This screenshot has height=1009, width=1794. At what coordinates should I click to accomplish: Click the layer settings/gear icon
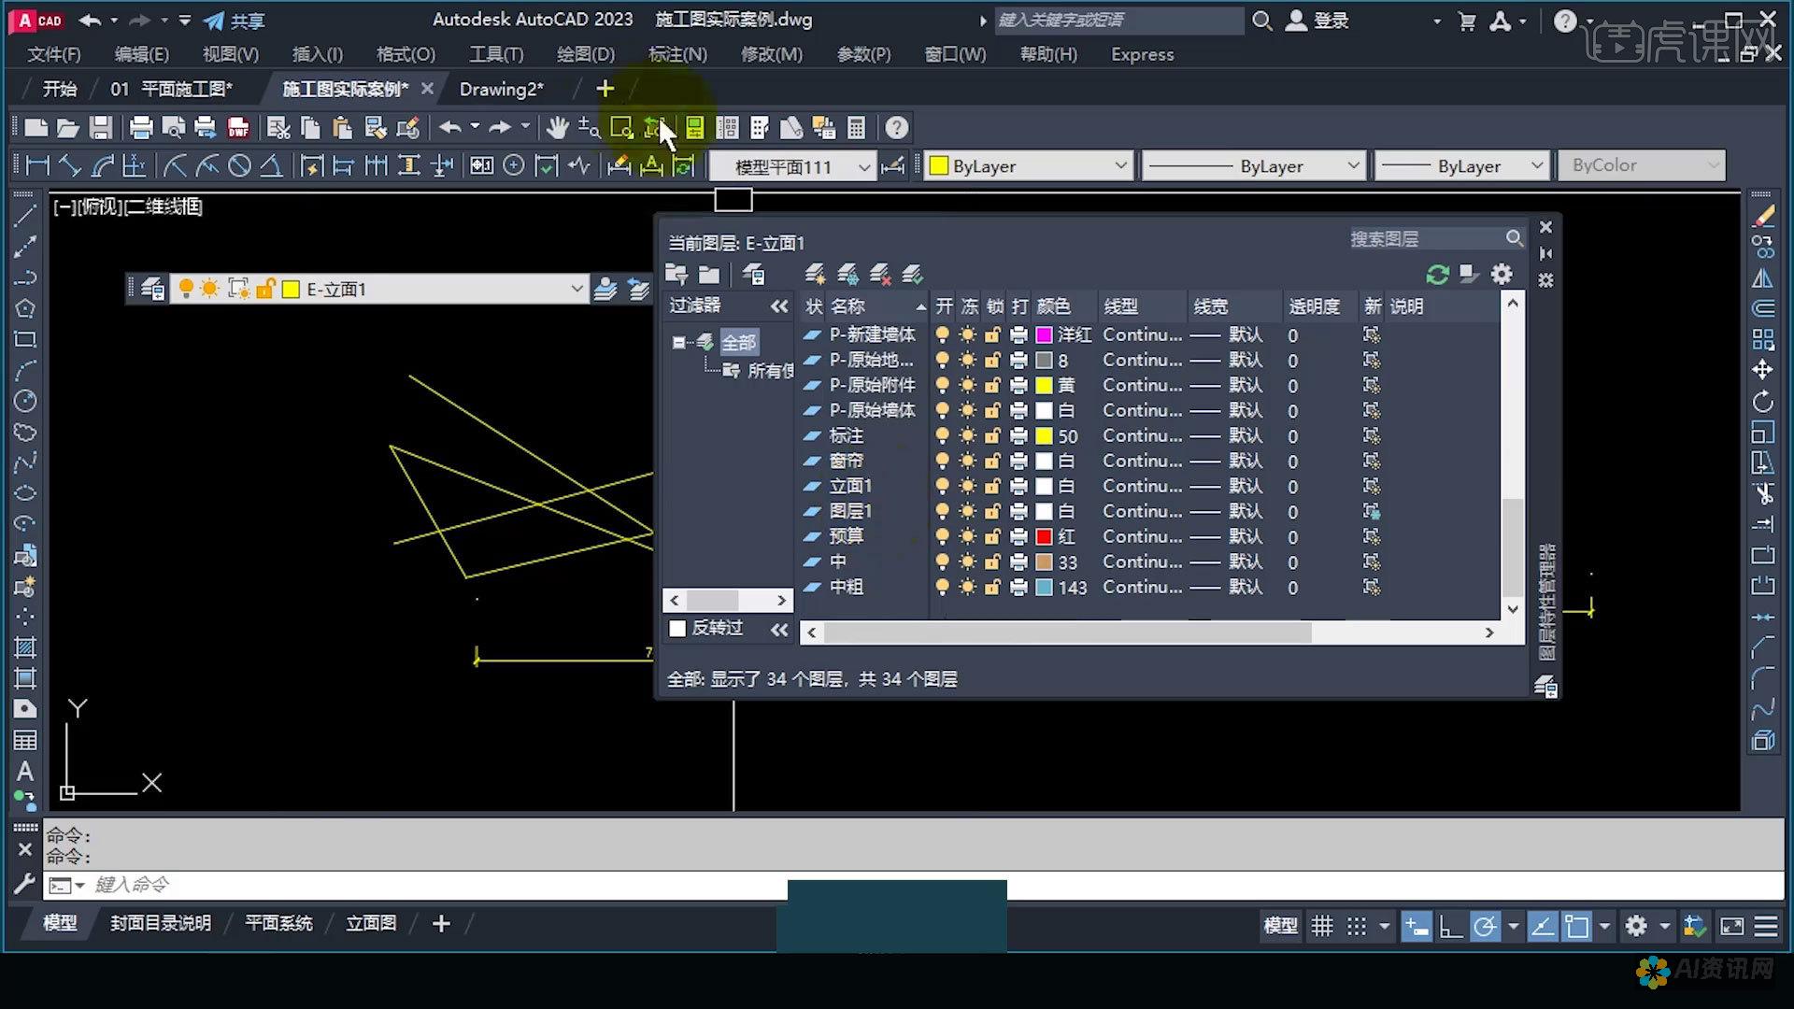[1503, 274]
